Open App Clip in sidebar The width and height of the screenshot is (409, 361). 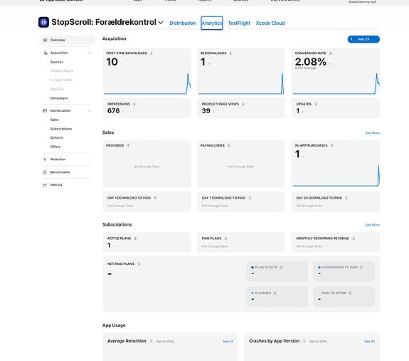(57, 89)
